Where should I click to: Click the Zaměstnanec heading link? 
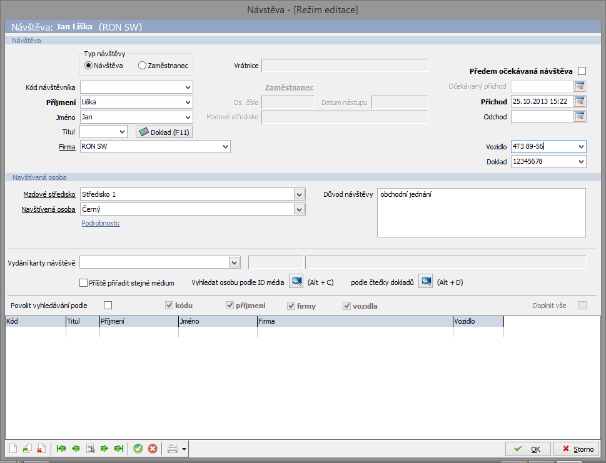(289, 87)
